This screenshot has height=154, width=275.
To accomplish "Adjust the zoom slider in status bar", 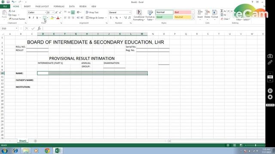I will (x=255, y=145).
